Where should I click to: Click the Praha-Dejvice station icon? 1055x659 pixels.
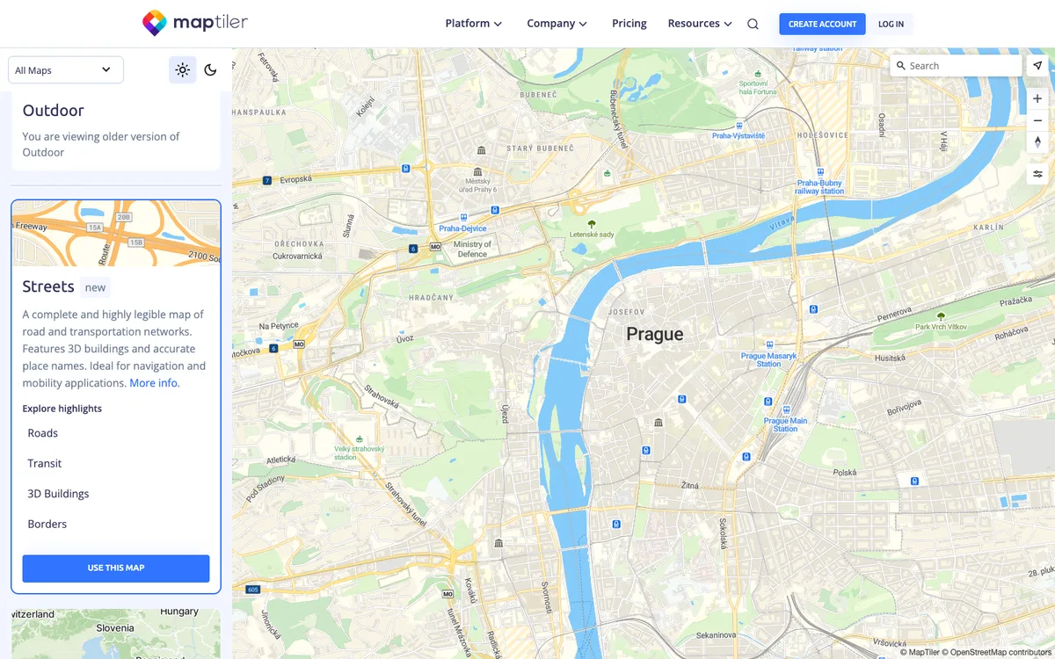[463, 217]
